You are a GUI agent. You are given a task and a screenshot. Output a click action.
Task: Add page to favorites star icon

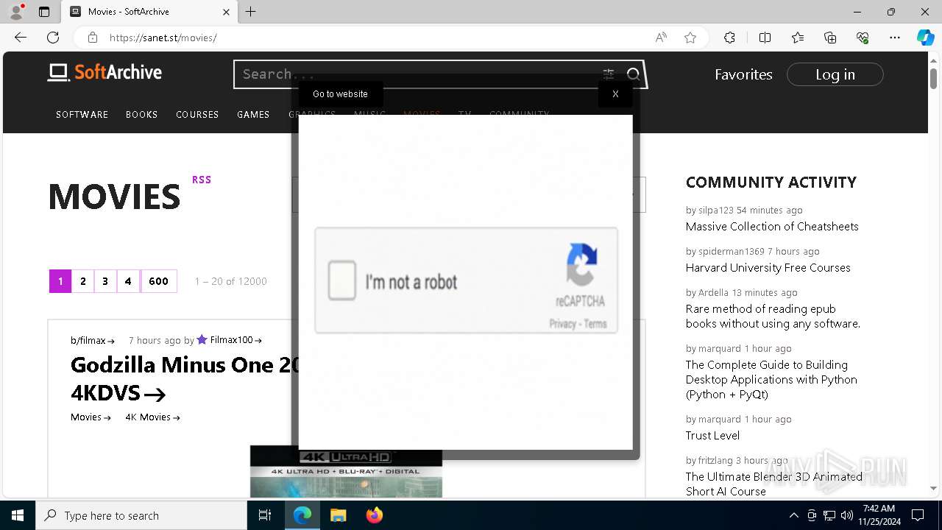tap(690, 38)
